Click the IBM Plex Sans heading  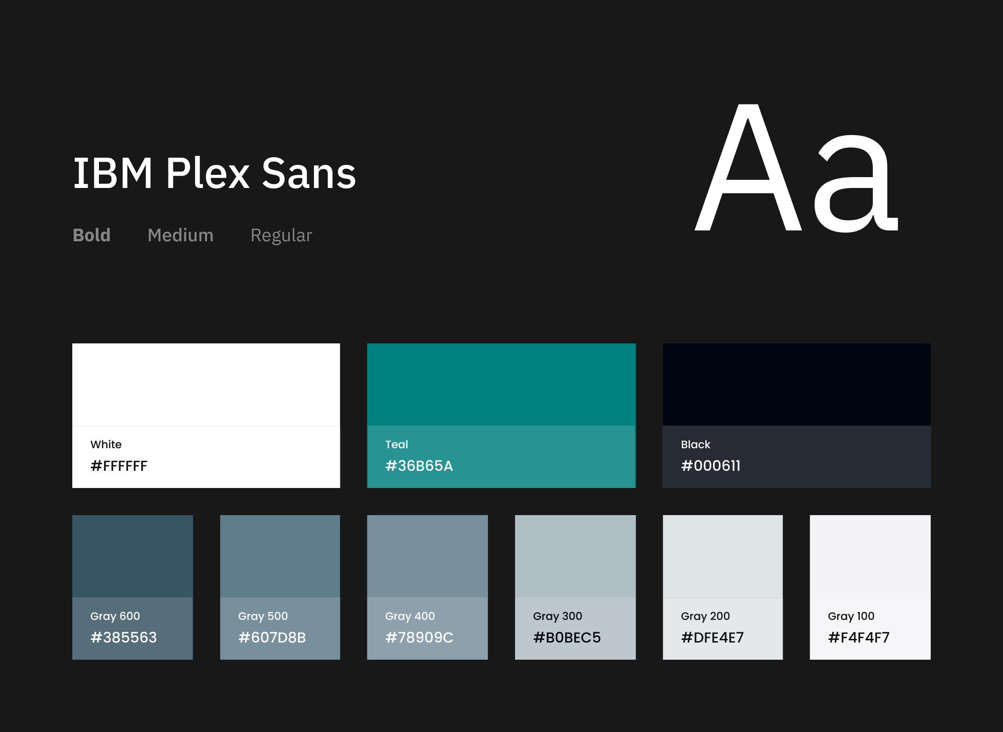[215, 173]
